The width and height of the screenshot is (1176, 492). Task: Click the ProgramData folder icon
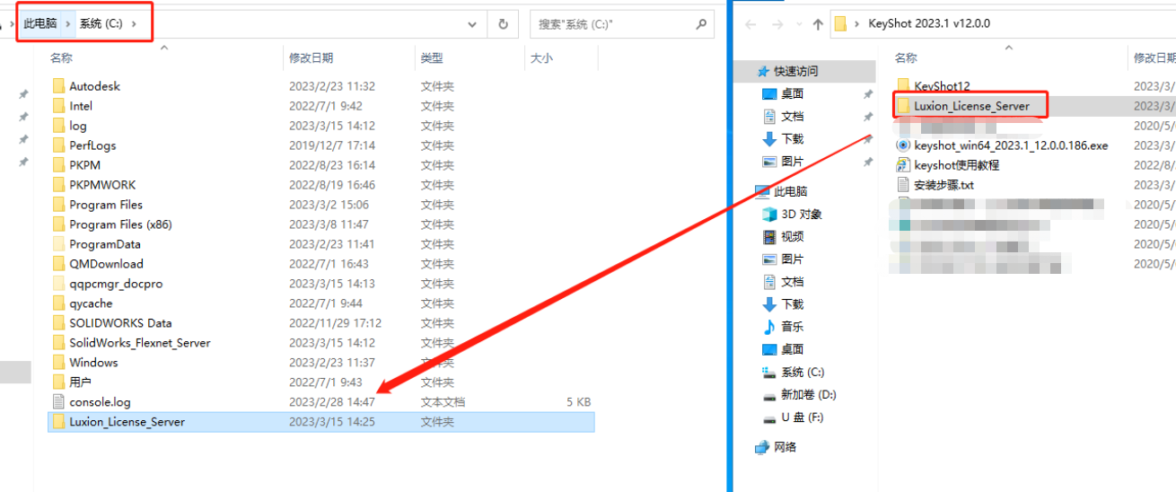tap(59, 244)
